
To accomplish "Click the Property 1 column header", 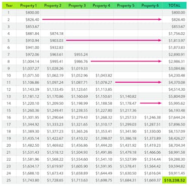I will coord(28,6).
